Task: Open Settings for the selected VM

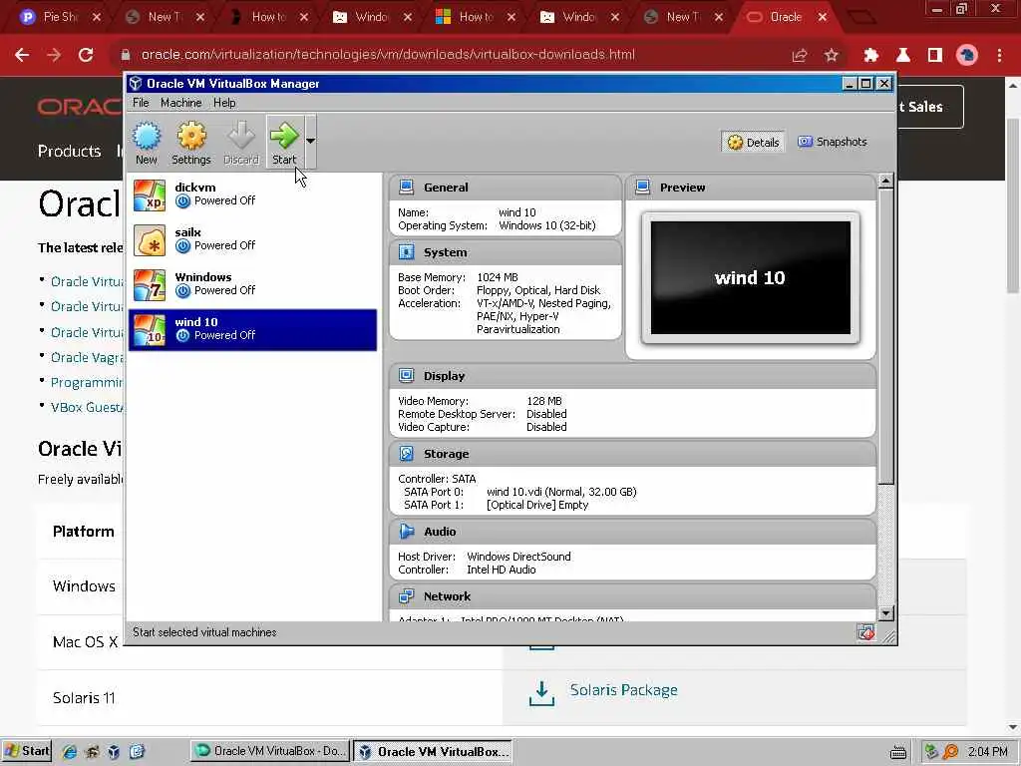Action: tap(190, 142)
